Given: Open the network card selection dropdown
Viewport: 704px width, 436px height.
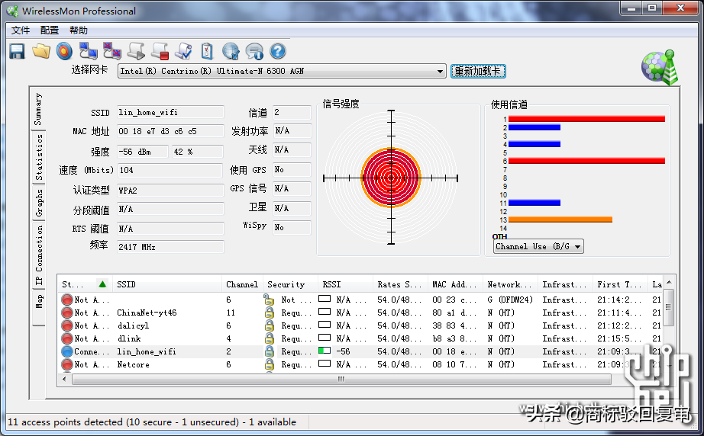Looking at the screenshot, I should click(440, 71).
